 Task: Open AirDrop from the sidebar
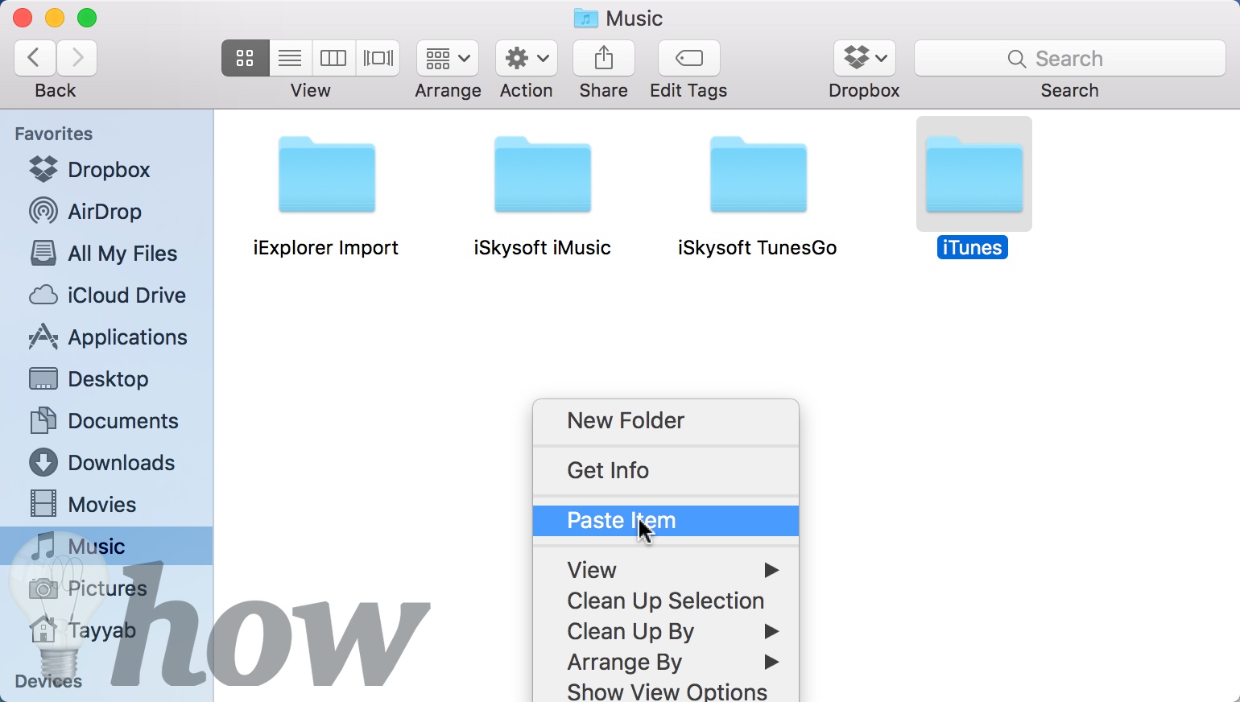[106, 212]
